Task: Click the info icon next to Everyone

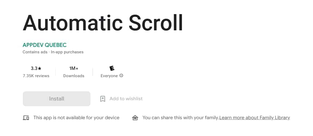Action: [x=121, y=76]
